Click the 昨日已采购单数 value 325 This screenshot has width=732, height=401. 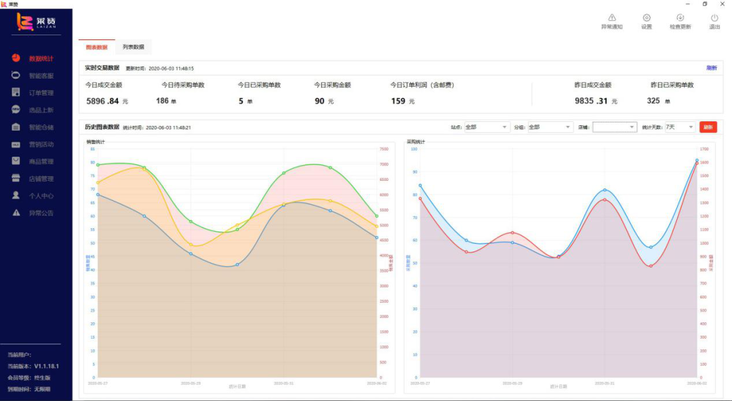pos(653,101)
